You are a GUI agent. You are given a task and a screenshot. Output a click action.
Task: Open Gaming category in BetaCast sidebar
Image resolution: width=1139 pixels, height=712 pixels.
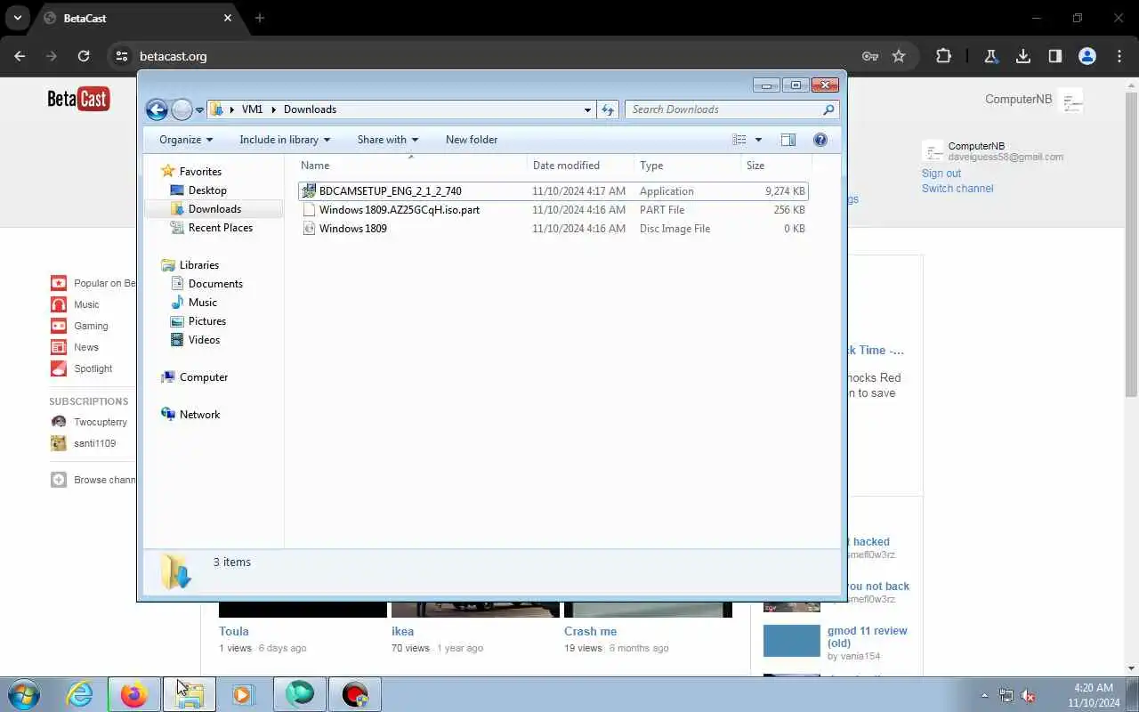pos(91,326)
